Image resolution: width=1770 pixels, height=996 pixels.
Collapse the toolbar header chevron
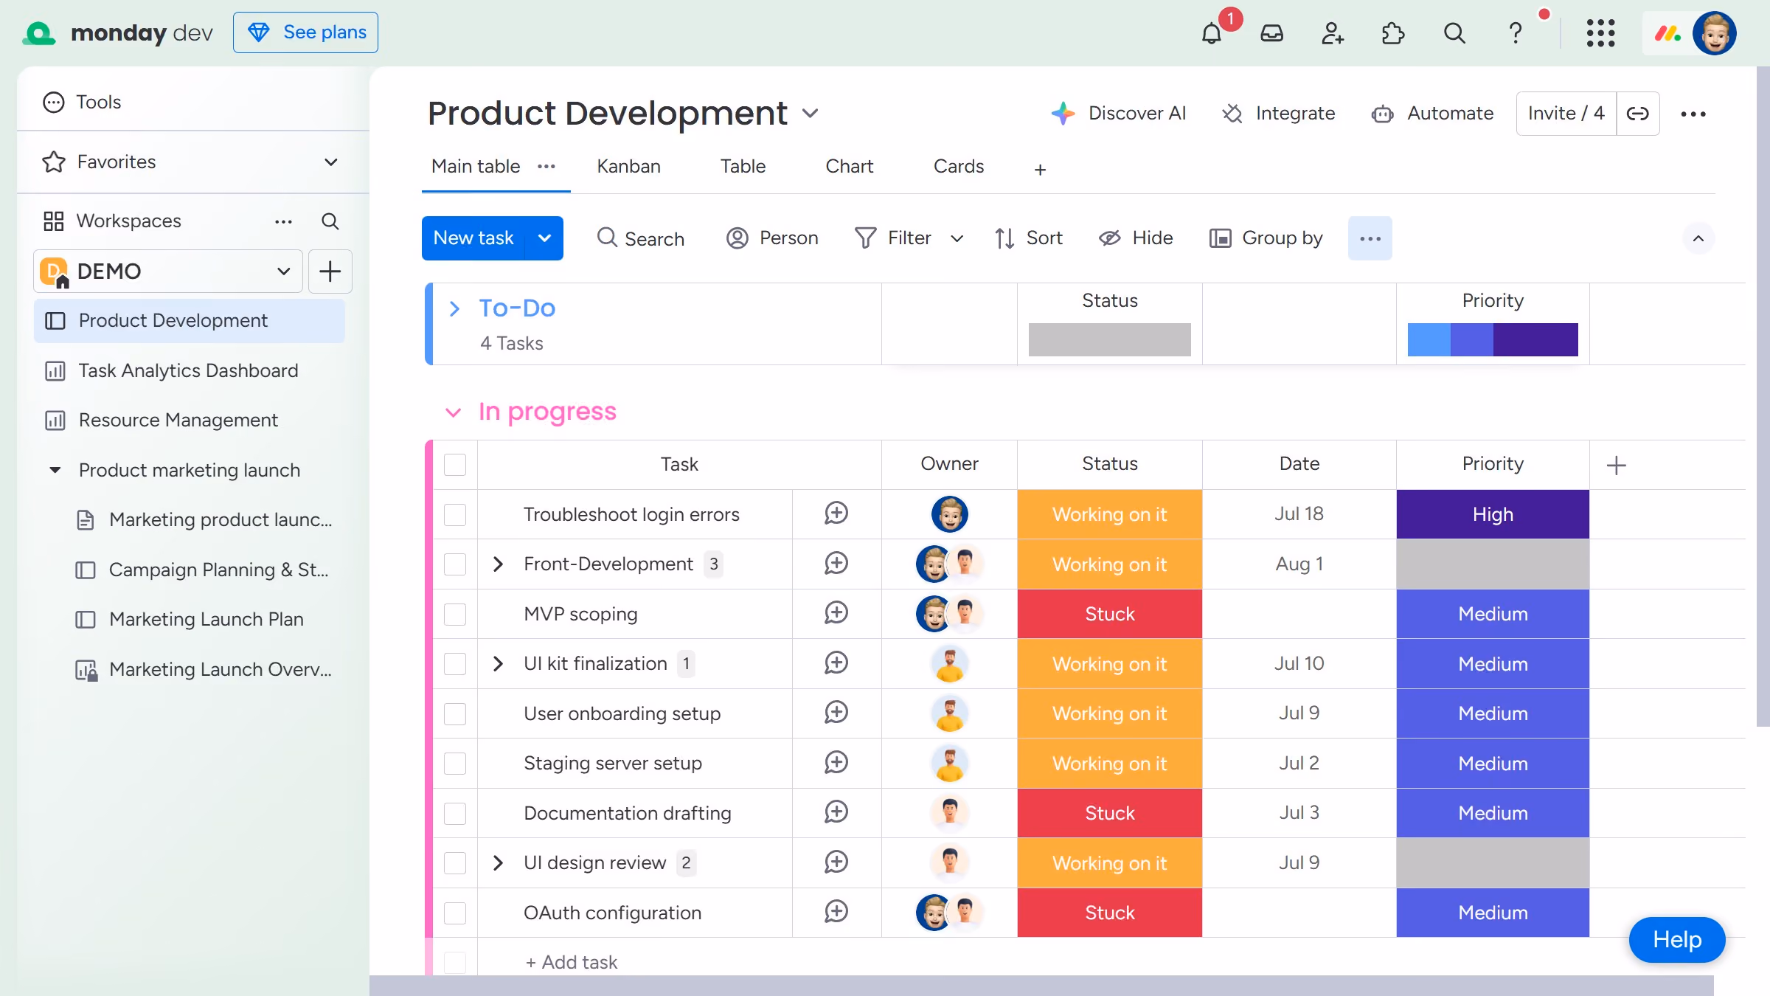(1698, 238)
